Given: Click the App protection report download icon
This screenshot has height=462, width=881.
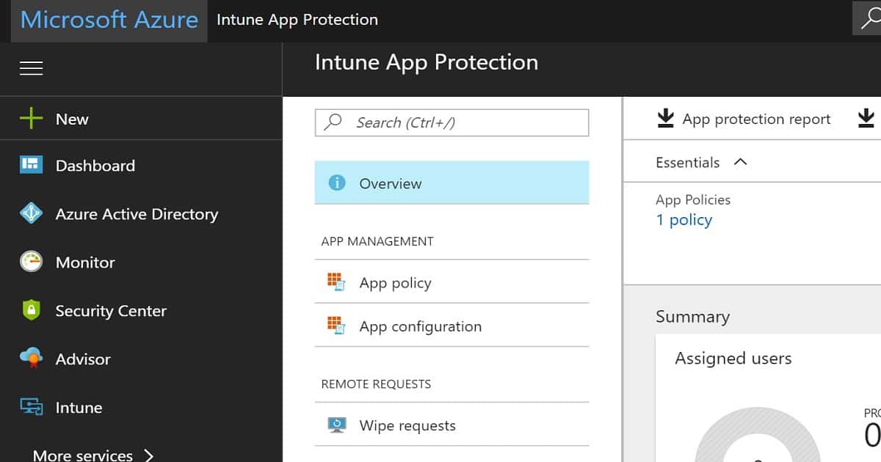Looking at the screenshot, I should point(665,119).
